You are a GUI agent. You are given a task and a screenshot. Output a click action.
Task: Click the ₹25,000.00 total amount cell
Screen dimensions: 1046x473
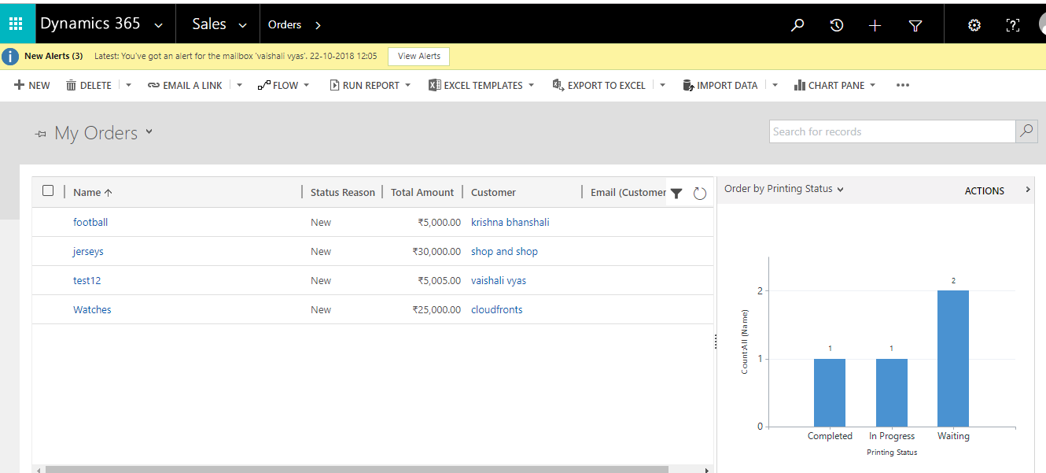pyautogui.click(x=436, y=309)
